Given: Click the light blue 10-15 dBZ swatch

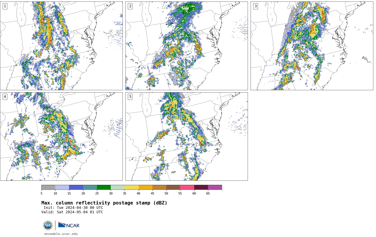Looking at the screenshot, I should [62, 187].
